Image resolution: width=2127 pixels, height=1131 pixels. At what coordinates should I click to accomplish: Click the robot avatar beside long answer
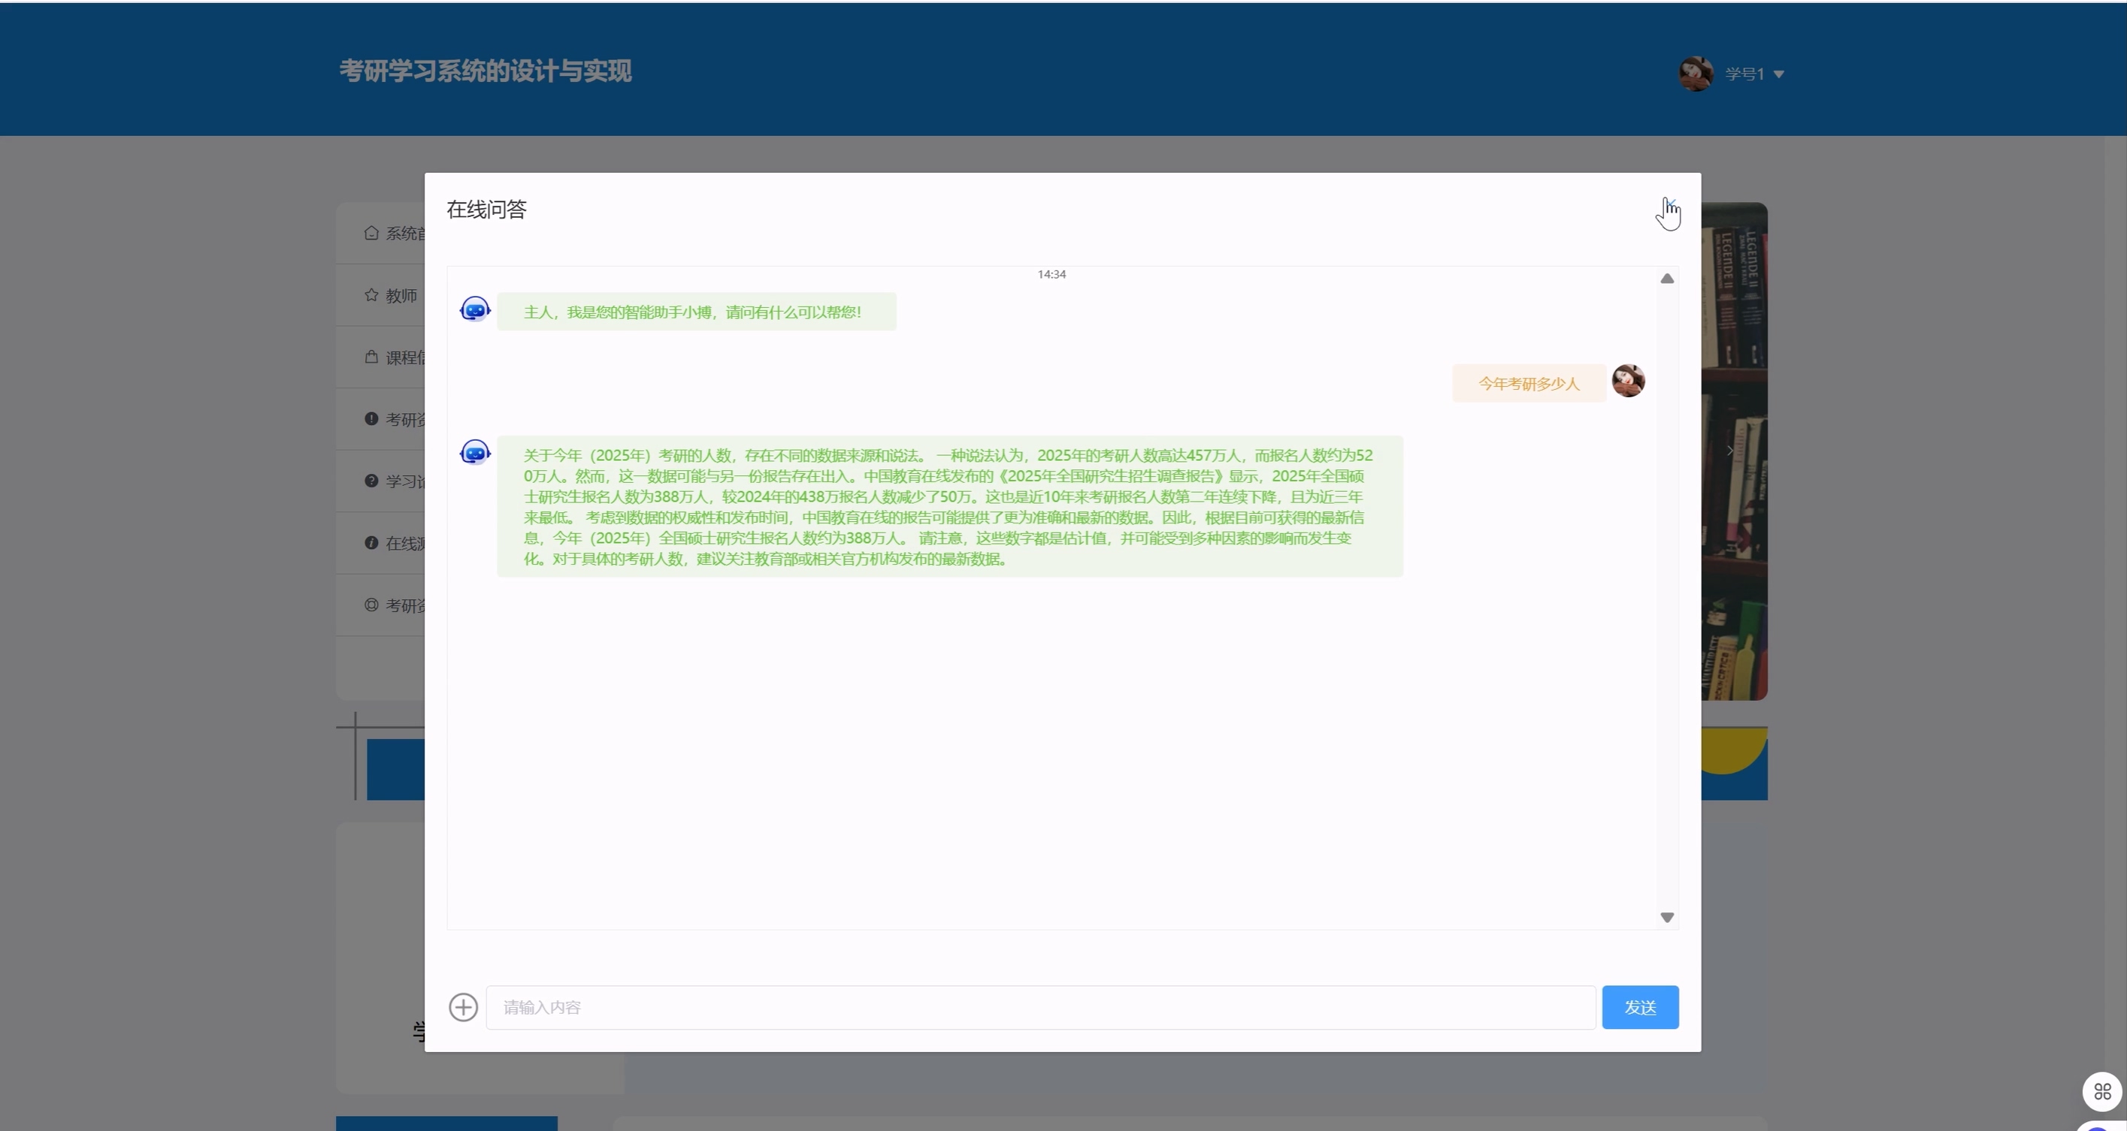(x=475, y=452)
